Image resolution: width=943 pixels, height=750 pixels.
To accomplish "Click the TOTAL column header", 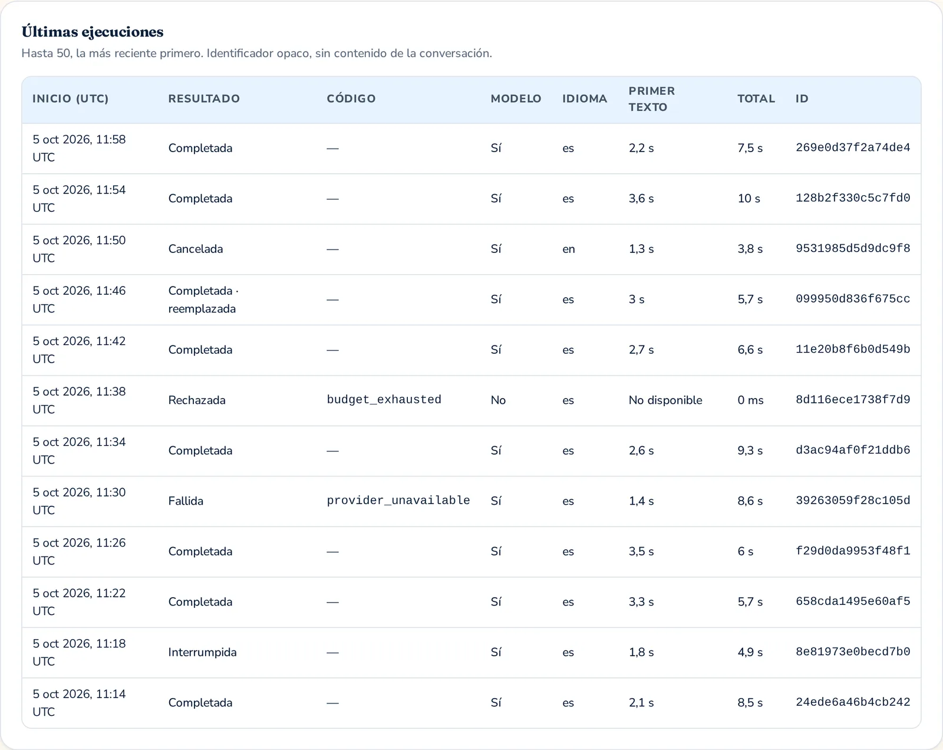I will [x=756, y=98].
